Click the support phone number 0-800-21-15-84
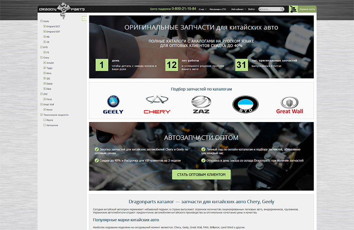 pos(184,9)
